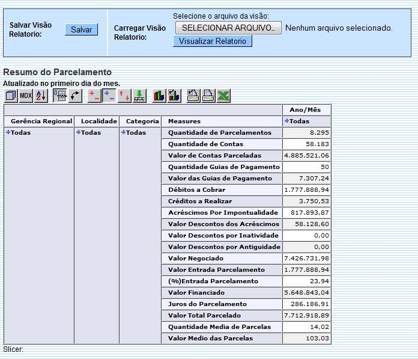Select the drill replace icon
This screenshot has width=418, height=359.
pos(124,96)
